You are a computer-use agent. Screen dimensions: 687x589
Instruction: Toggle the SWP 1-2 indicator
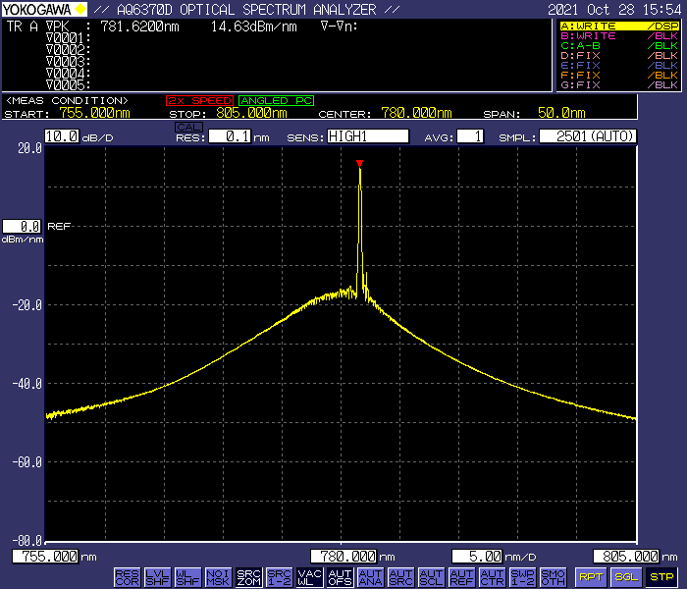click(523, 577)
